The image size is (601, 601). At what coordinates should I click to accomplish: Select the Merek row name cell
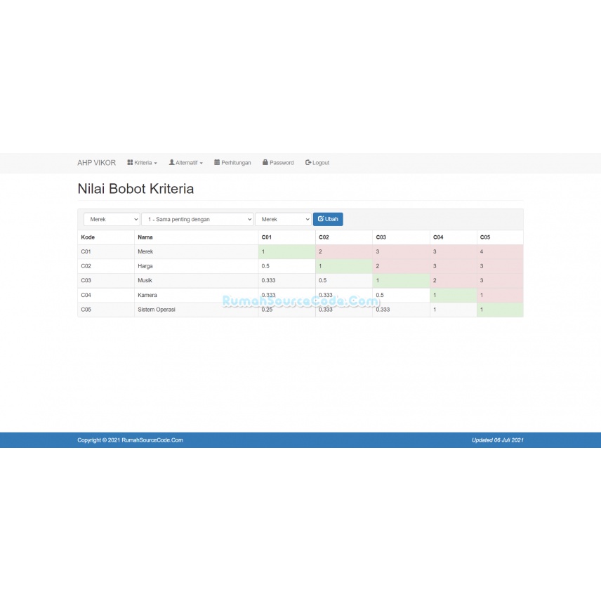(197, 252)
